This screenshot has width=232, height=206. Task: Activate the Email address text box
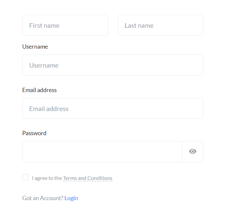[113, 108]
